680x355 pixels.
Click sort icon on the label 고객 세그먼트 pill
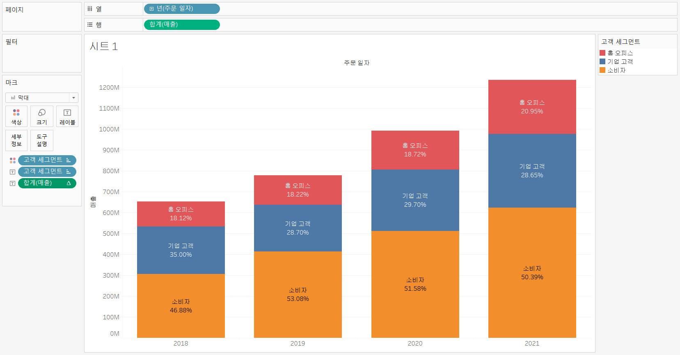coord(69,172)
